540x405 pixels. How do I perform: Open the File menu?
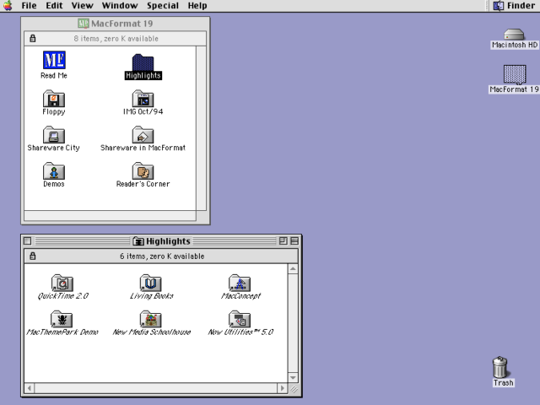(x=29, y=6)
